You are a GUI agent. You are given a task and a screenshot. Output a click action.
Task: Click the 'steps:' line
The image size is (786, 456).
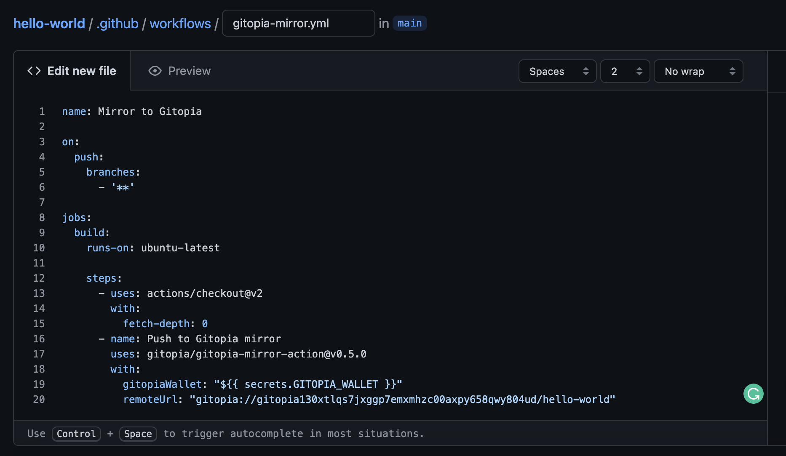tap(104, 278)
